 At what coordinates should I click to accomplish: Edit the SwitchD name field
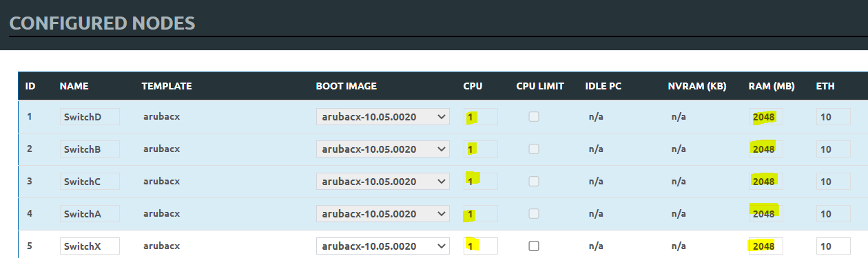click(x=90, y=117)
